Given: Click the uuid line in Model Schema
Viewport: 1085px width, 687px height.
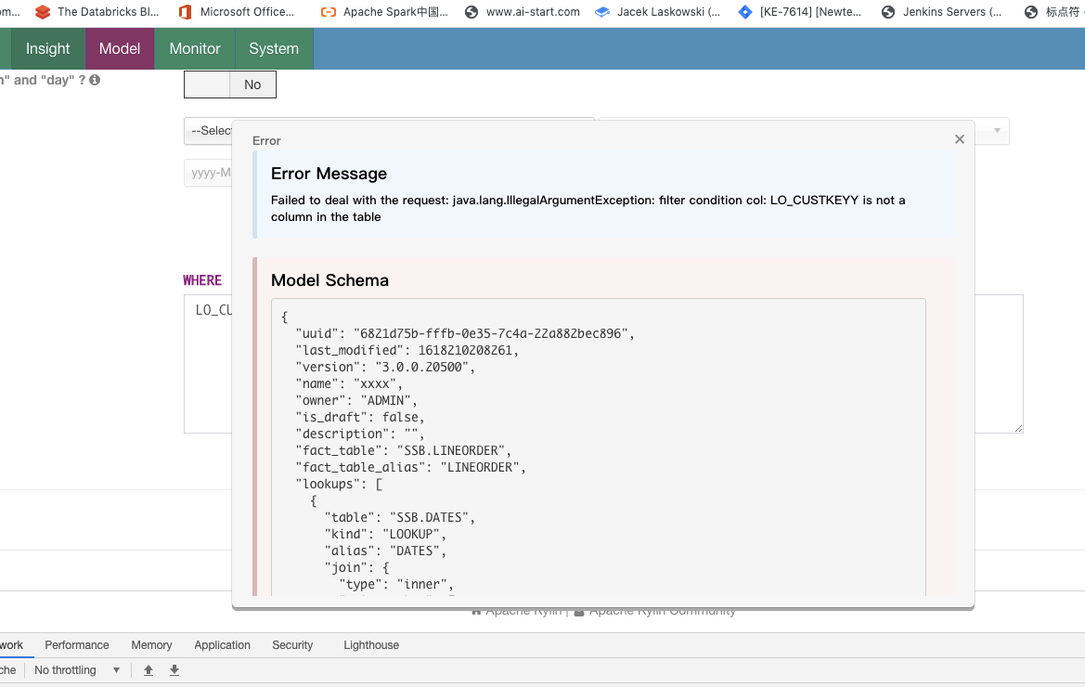Looking at the screenshot, I should pyautogui.click(x=465, y=333).
